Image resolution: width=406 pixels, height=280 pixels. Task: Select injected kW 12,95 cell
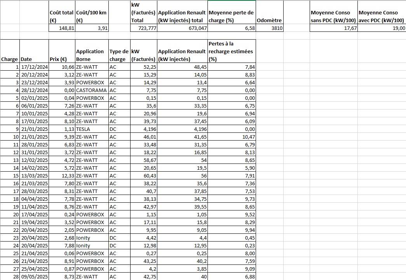pos(182,245)
